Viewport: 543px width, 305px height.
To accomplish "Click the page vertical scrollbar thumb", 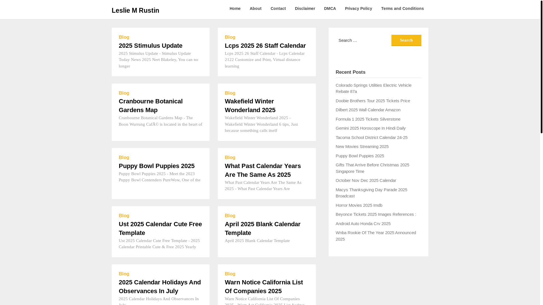I will point(541,66).
